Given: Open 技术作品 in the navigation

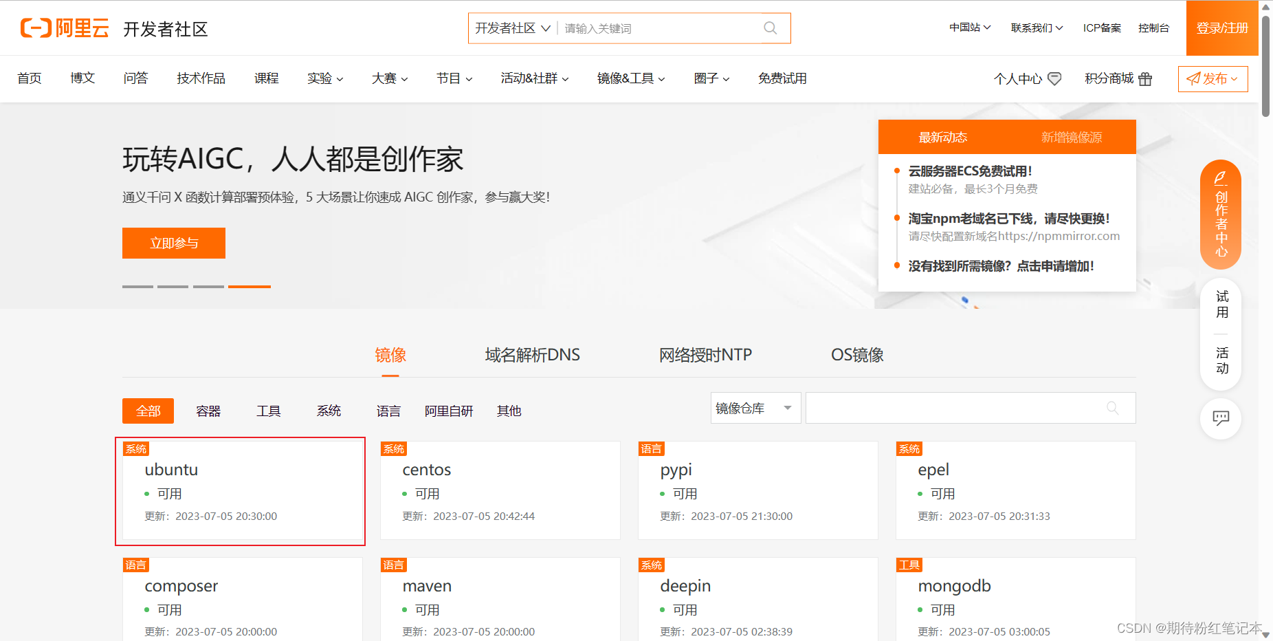Looking at the screenshot, I should [201, 78].
